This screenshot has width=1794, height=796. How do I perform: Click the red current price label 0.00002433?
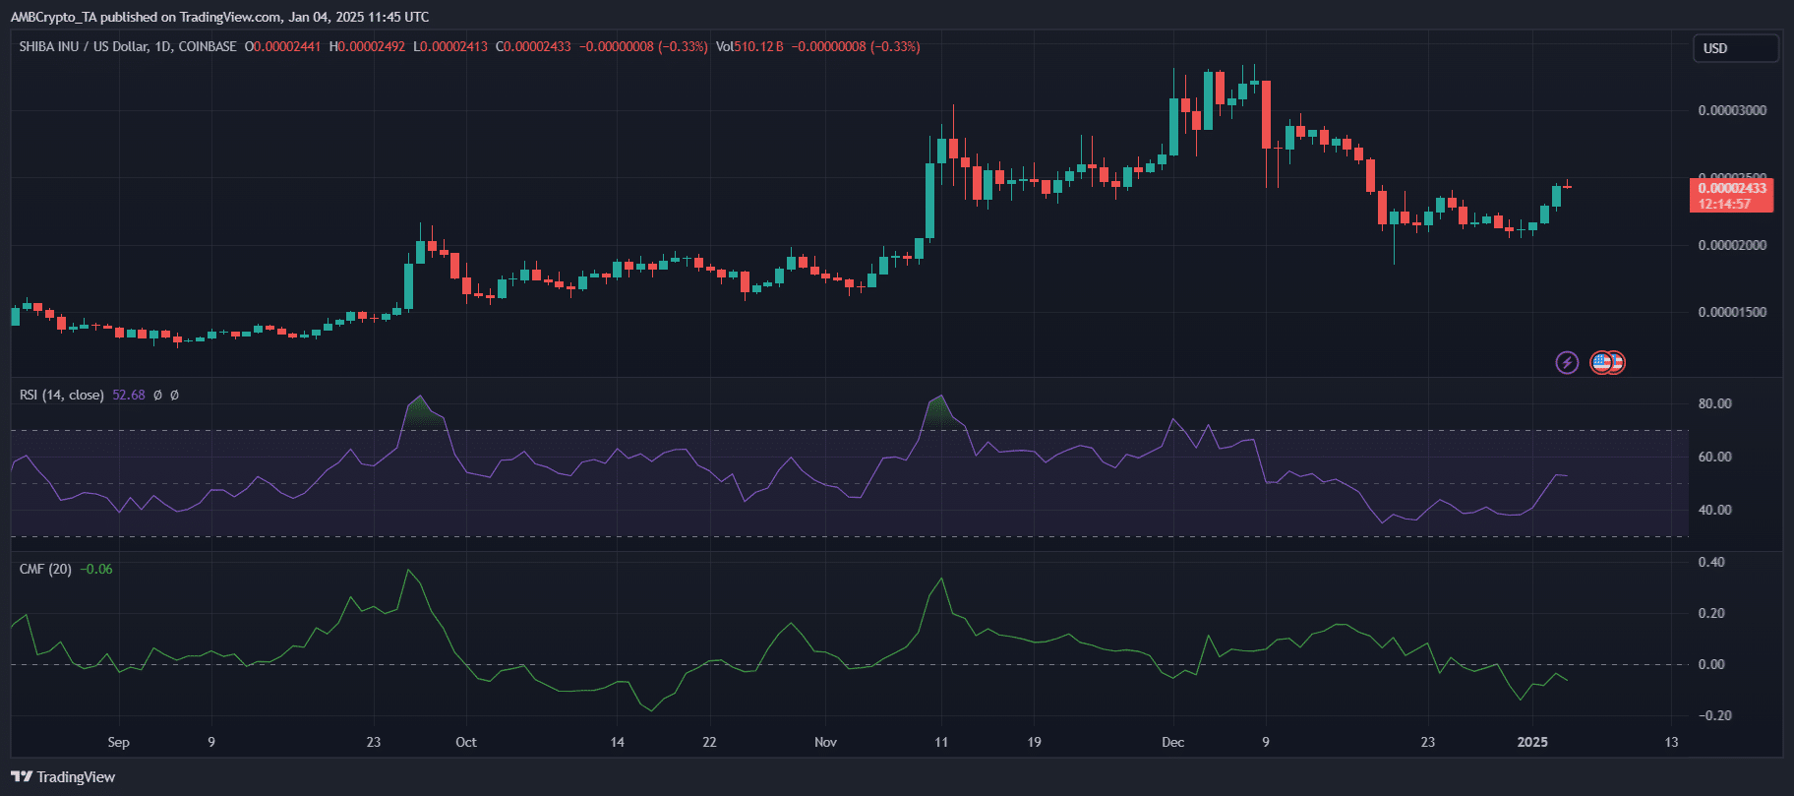1731,188
